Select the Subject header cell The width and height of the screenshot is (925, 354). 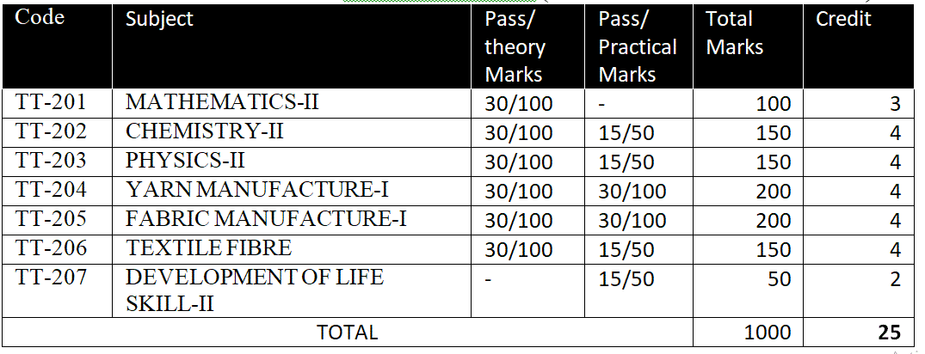point(292,46)
